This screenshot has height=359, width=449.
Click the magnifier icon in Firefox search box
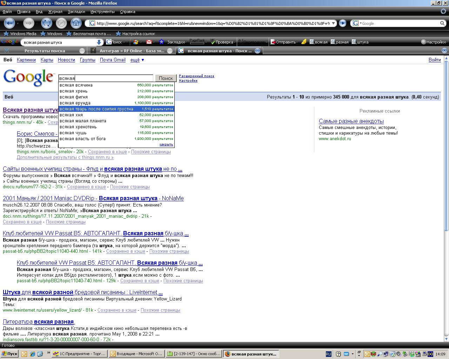point(442,23)
